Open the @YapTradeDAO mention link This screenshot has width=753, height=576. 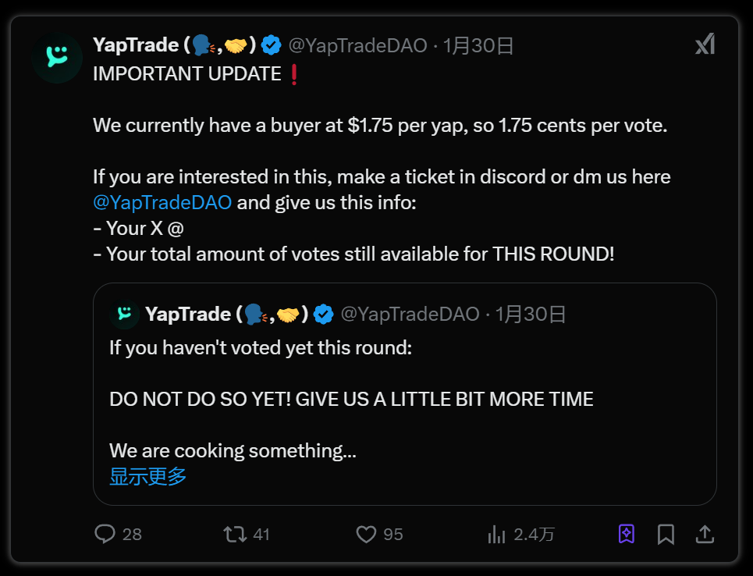[162, 202]
